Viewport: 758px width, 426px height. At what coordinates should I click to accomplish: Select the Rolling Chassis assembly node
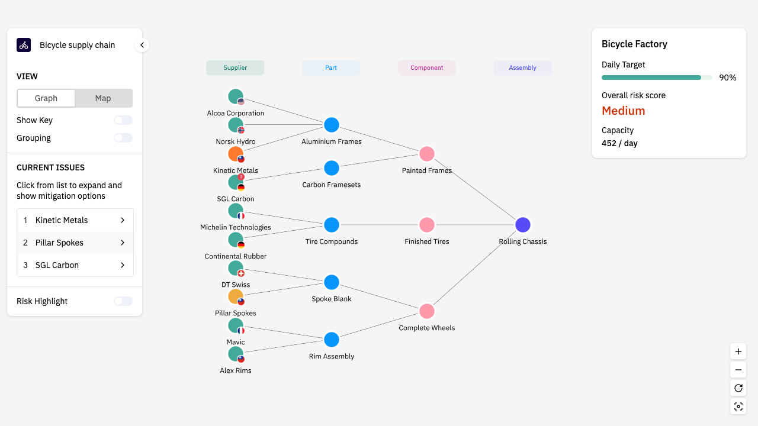pyautogui.click(x=522, y=225)
